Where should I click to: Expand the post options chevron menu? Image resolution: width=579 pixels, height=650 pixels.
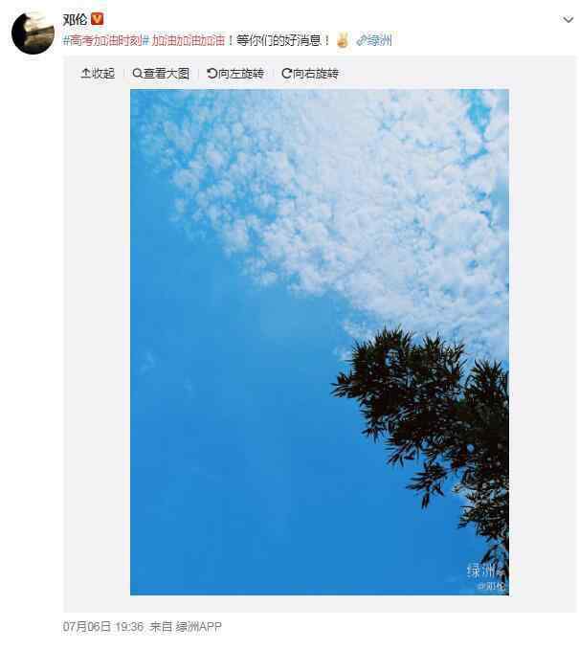click(568, 19)
